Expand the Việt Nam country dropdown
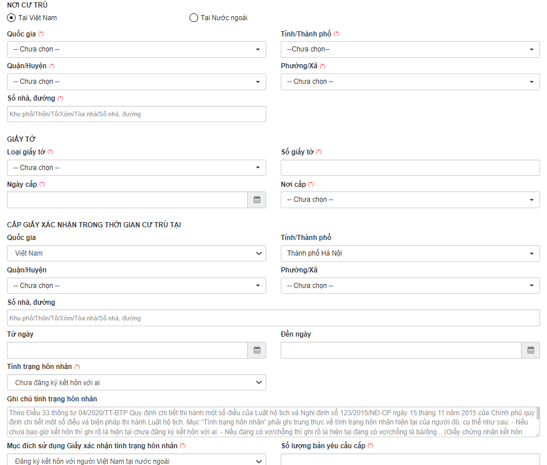Image resolution: width=547 pixels, height=465 pixels. 136,253
